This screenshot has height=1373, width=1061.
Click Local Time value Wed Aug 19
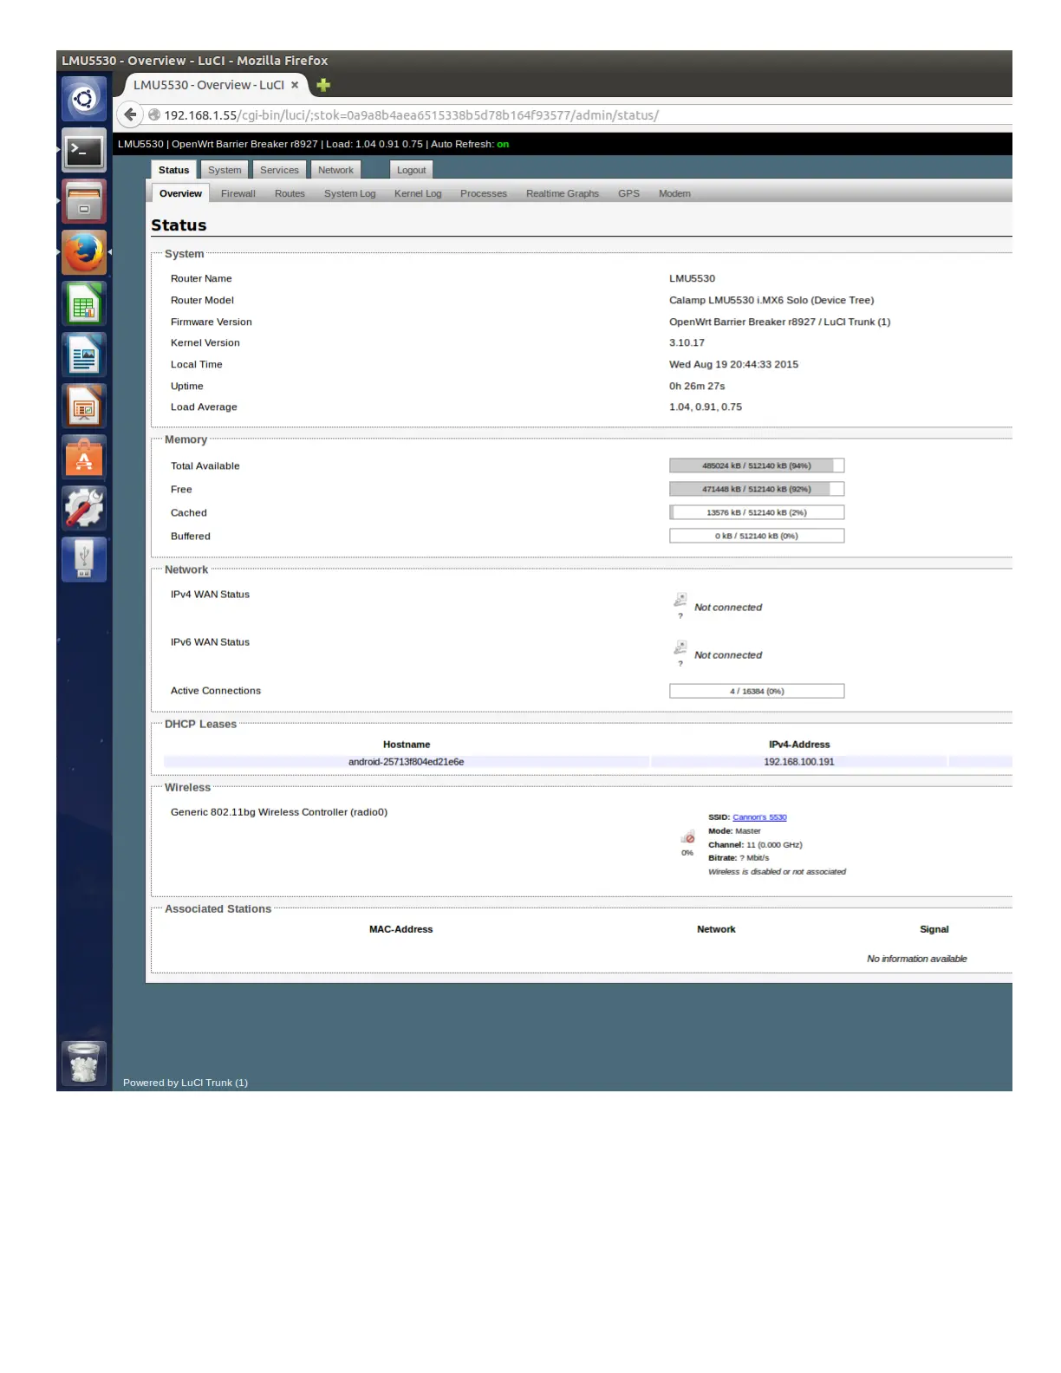tap(733, 364)
